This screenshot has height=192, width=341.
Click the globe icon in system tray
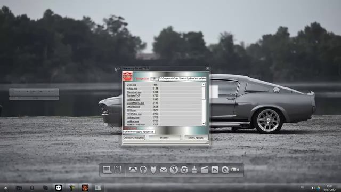pyautogui.click(x=318, y=188)
